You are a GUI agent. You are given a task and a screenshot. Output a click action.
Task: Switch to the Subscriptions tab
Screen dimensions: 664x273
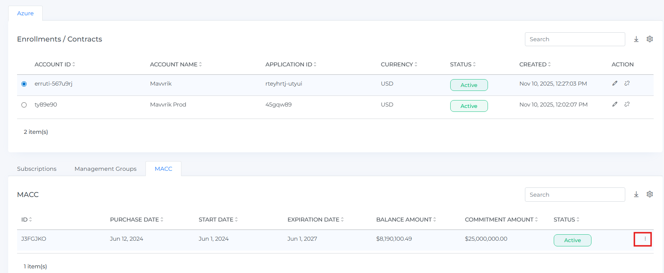37,169
